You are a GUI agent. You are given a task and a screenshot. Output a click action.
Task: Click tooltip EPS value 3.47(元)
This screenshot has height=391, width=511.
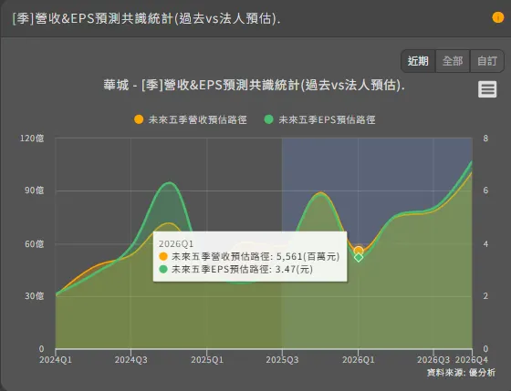point(294,269)
